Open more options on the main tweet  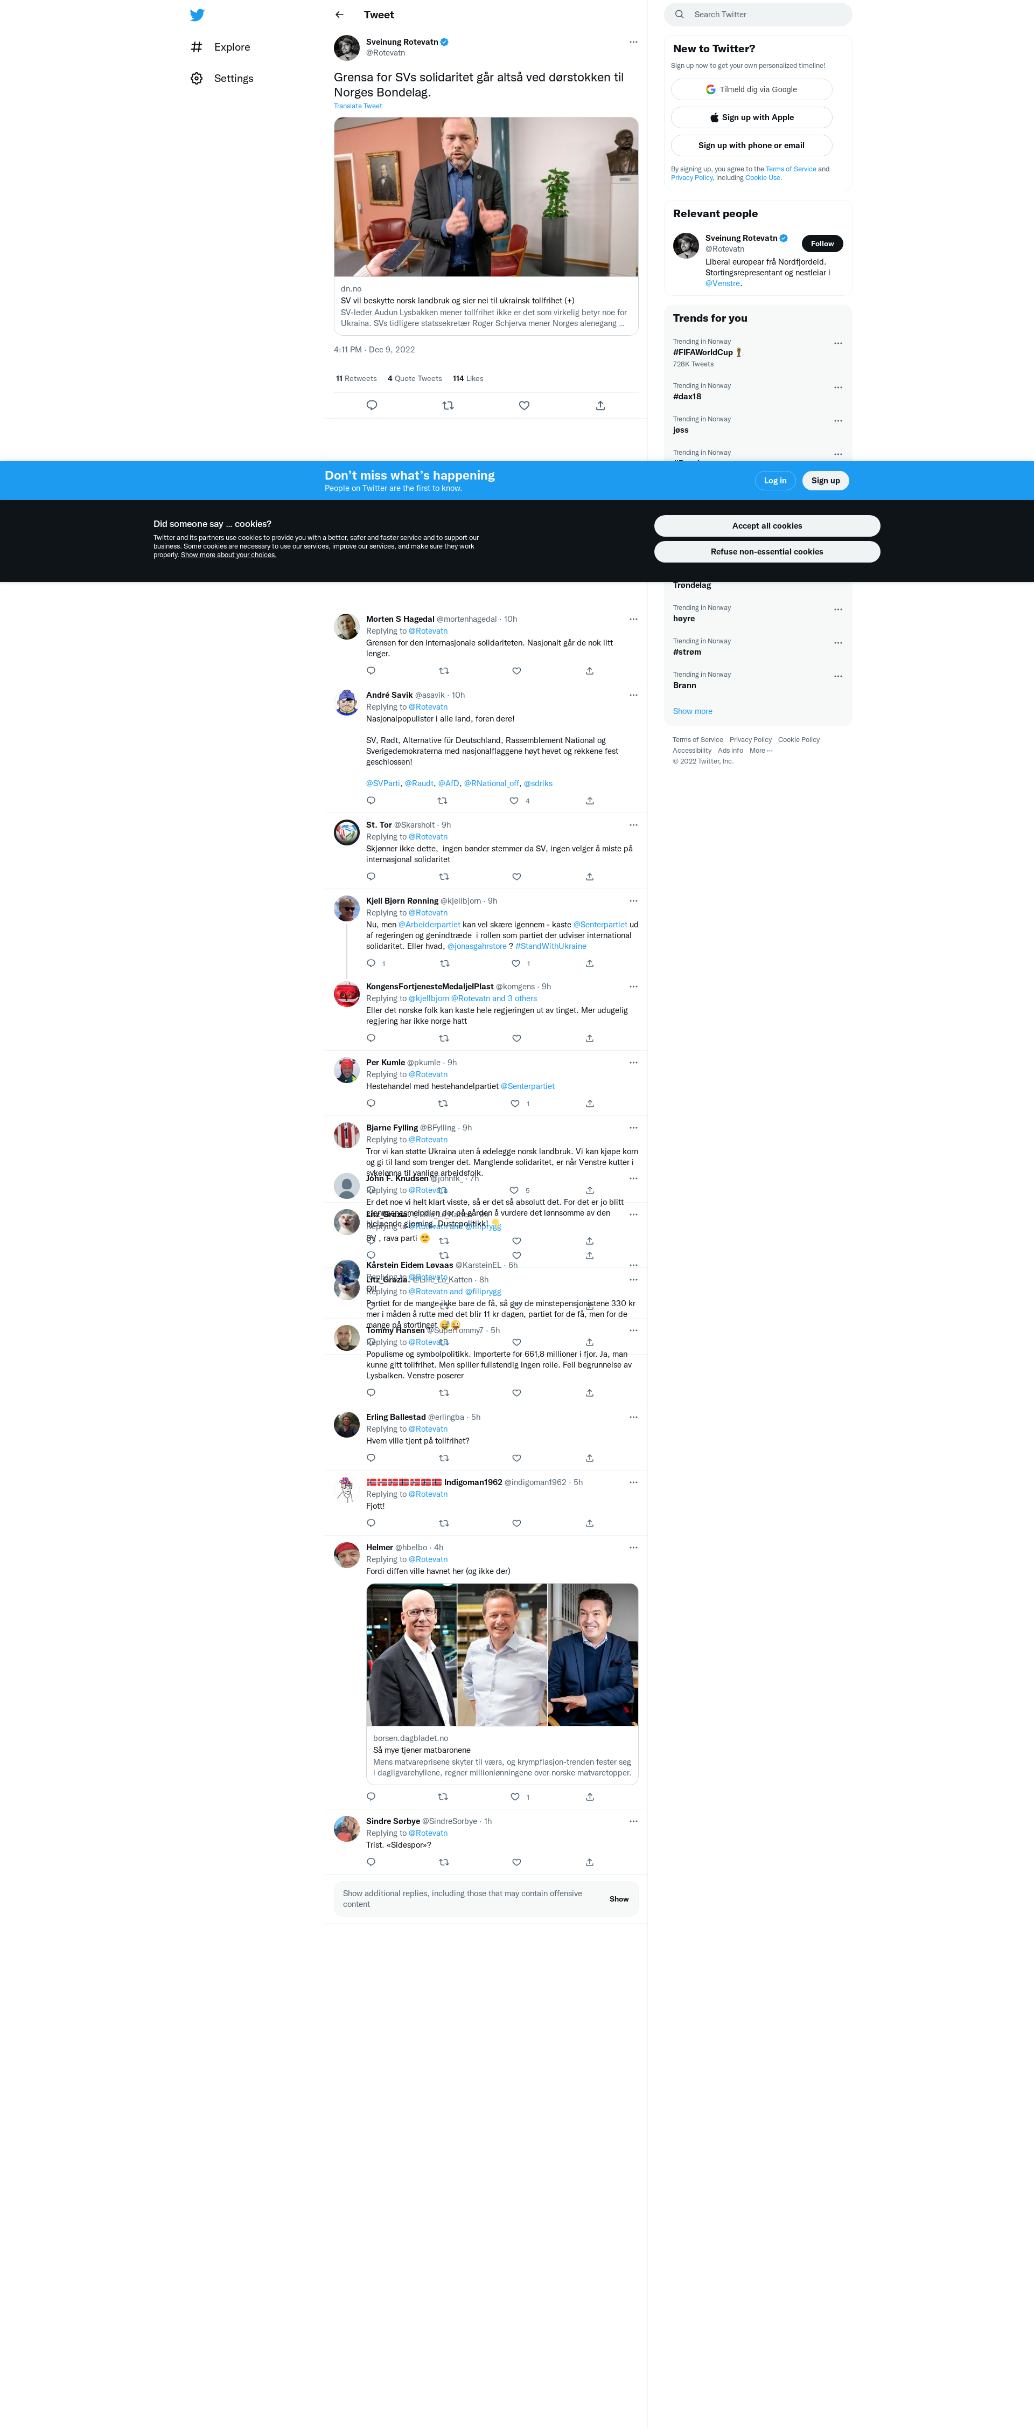click(x=633, y=43)
